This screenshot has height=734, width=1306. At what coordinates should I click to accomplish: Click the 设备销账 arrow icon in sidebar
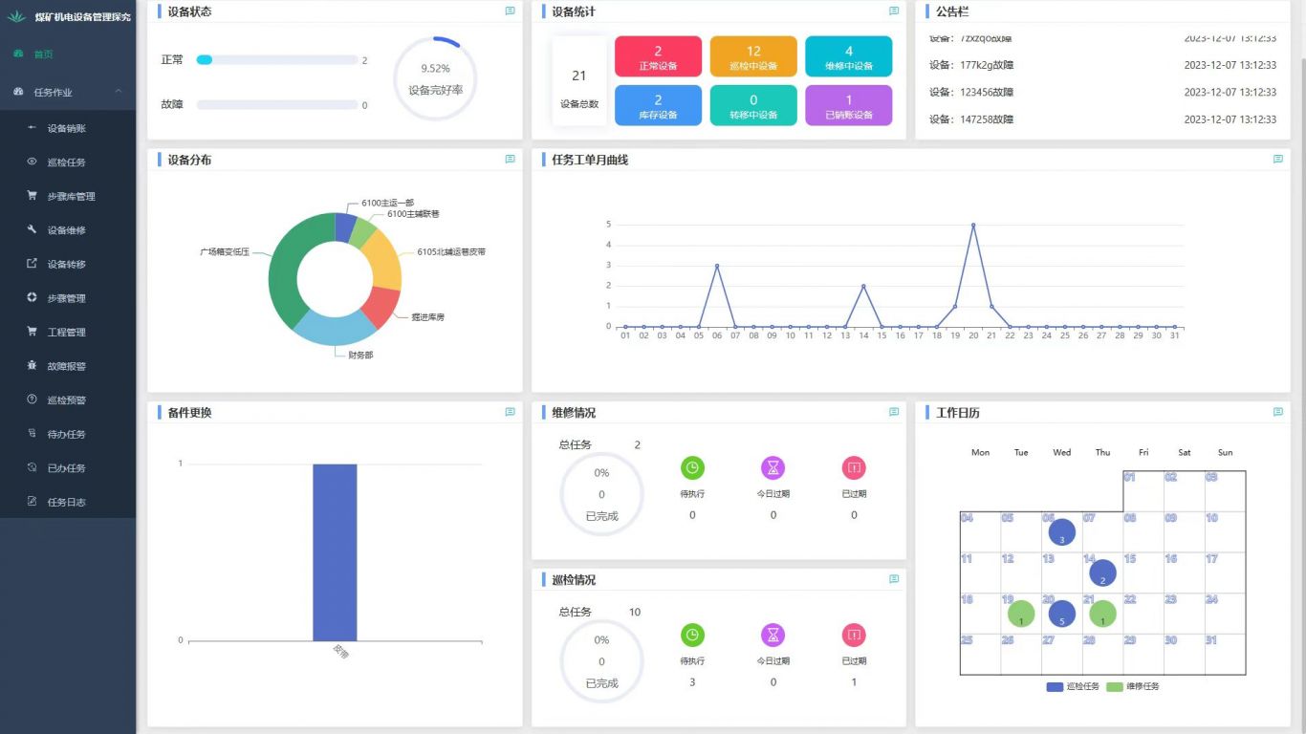pos(32,128)
